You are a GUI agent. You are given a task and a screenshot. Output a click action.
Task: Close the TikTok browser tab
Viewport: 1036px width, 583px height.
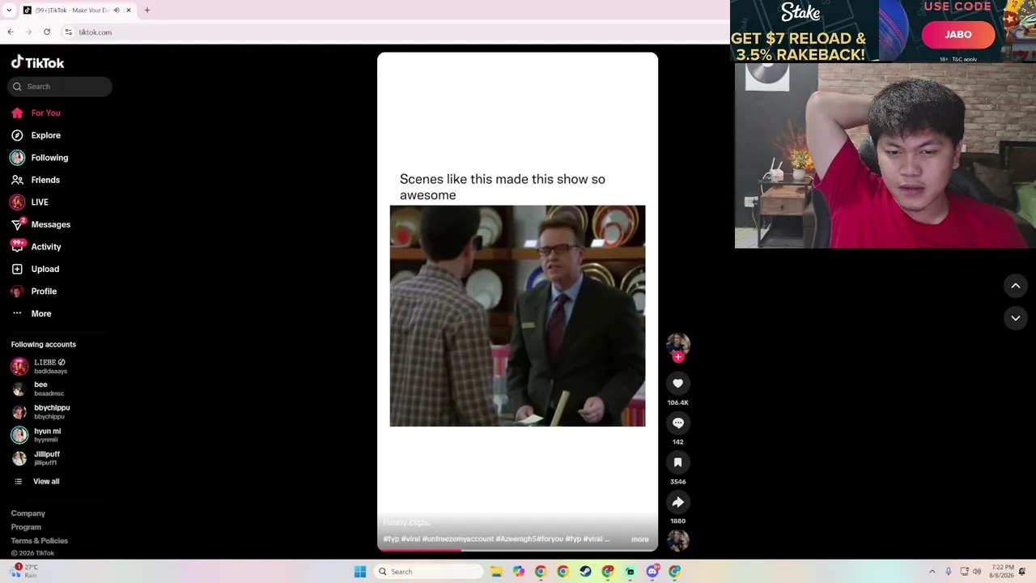click(x=128, y=11)
